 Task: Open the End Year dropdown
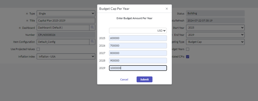(x=216, y=35)
